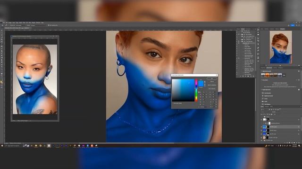Click the foreground color swatch in toolbar
The width and height of the screenshot is (302, 169).
click(x=1, y=81)
